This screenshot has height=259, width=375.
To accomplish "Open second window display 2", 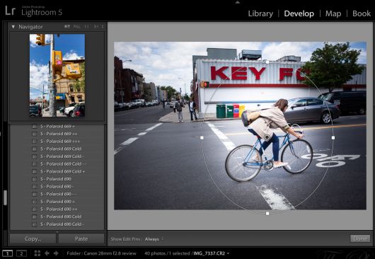I will (x=21, y=253).
